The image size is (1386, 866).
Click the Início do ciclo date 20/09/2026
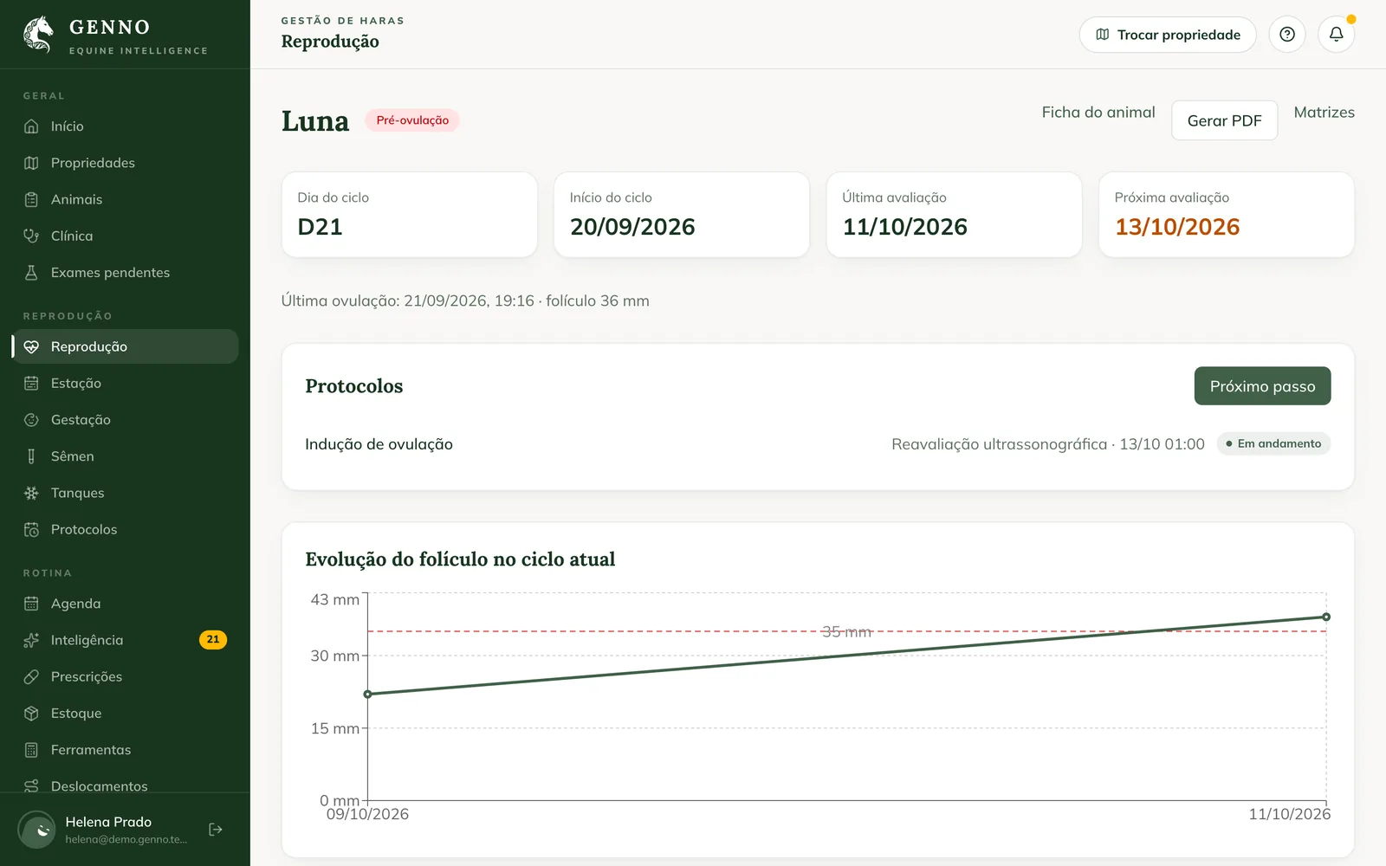pos(632,227)
